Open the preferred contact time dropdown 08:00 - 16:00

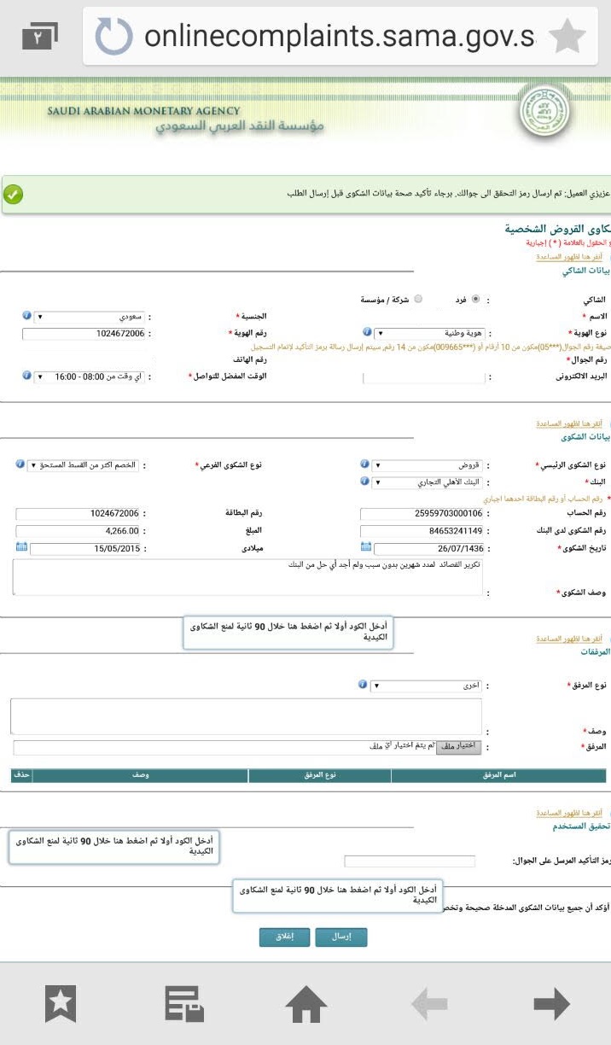pyautogui.click(x=90, y=377)
